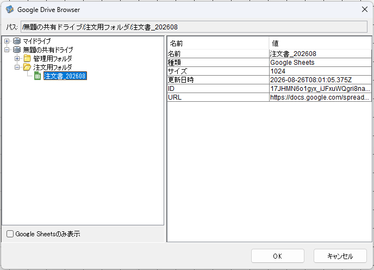Screen dimensions: 374x270
Task: Select 注文用フォルダ in the tree
Action: pyautogui.click(x=53, y=67)
